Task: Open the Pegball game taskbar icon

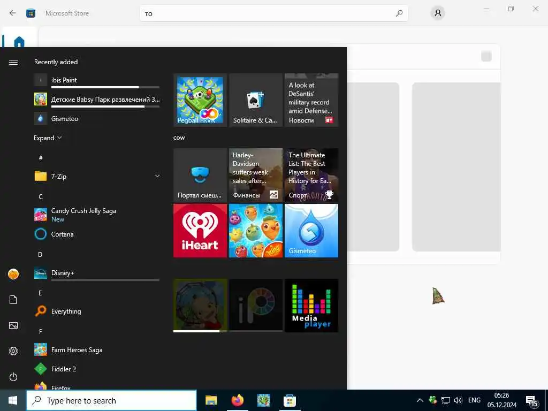Action: 264,400
